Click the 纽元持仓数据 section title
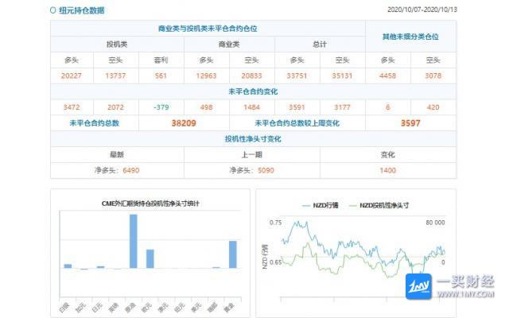Viewport: 509px width, 318px height. click(x=81, y=10)
